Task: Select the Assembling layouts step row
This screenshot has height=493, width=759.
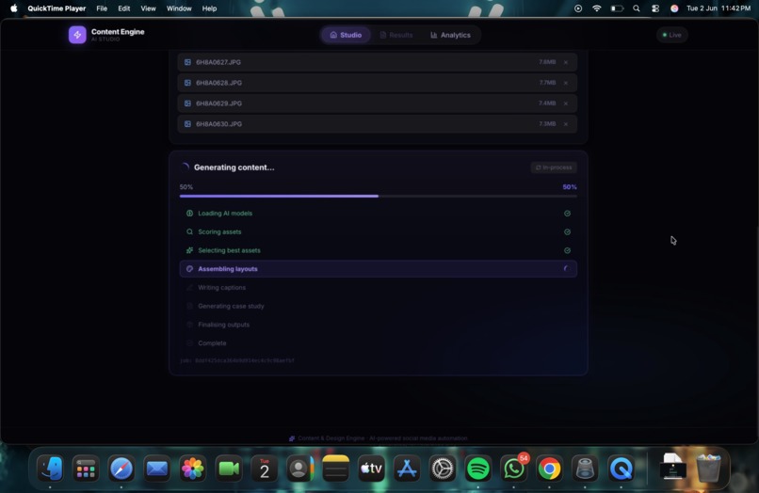Action: (x=378, y=269)
